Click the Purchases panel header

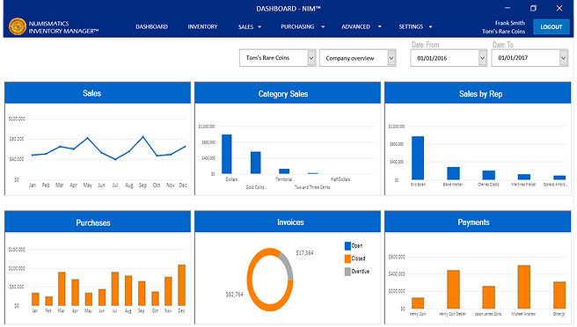98,222
